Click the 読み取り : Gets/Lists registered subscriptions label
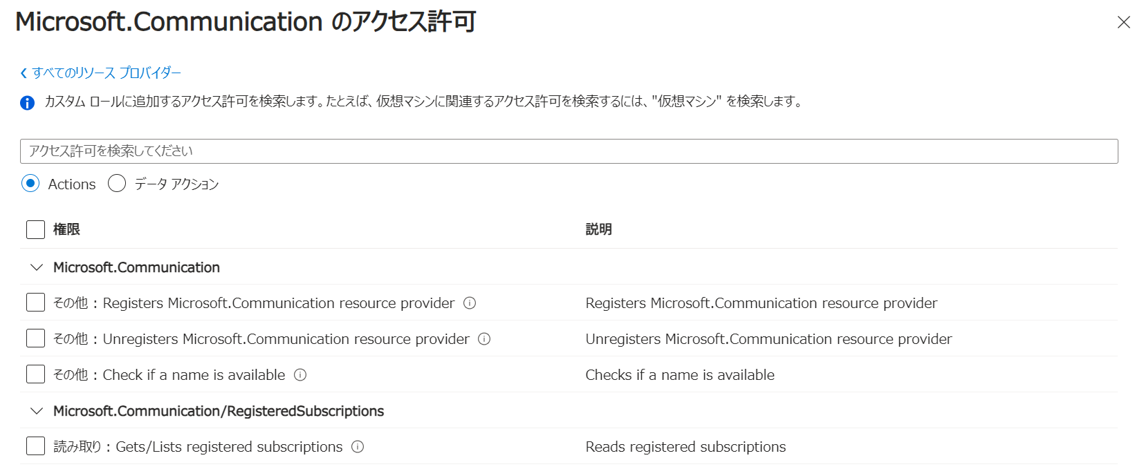This screenshot has height=469, width=1144. 198,447
